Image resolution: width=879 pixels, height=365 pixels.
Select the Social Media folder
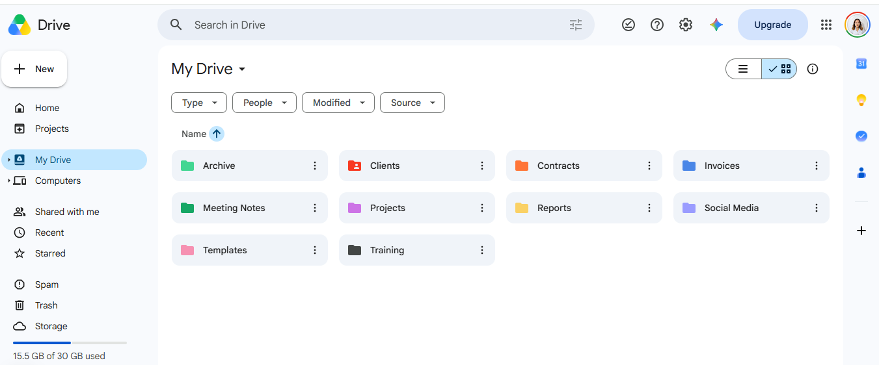coord(751,208)
